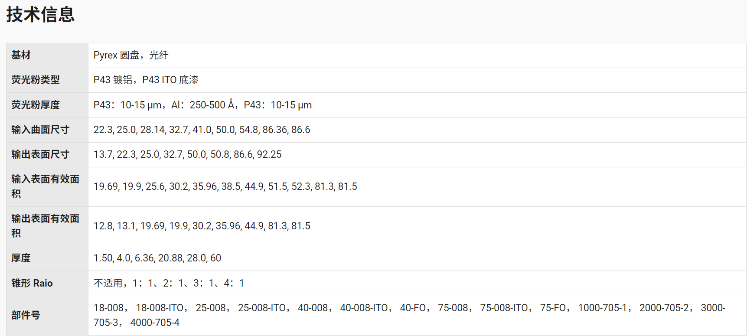Click the value row starting with 22.3, 25.0, 28.14

coord(202,130)
